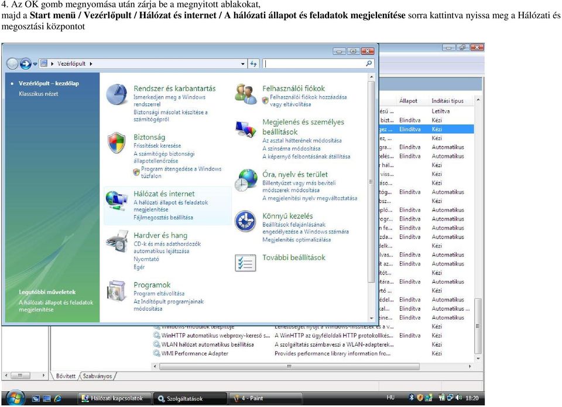Click the volume speaker tray icon
The image size is (562, 407).
458,398
